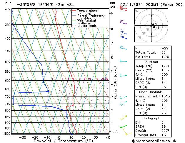Click the Surface Dewp value 10.5
This screenshot has width=185, height=143.
point(165,70)
